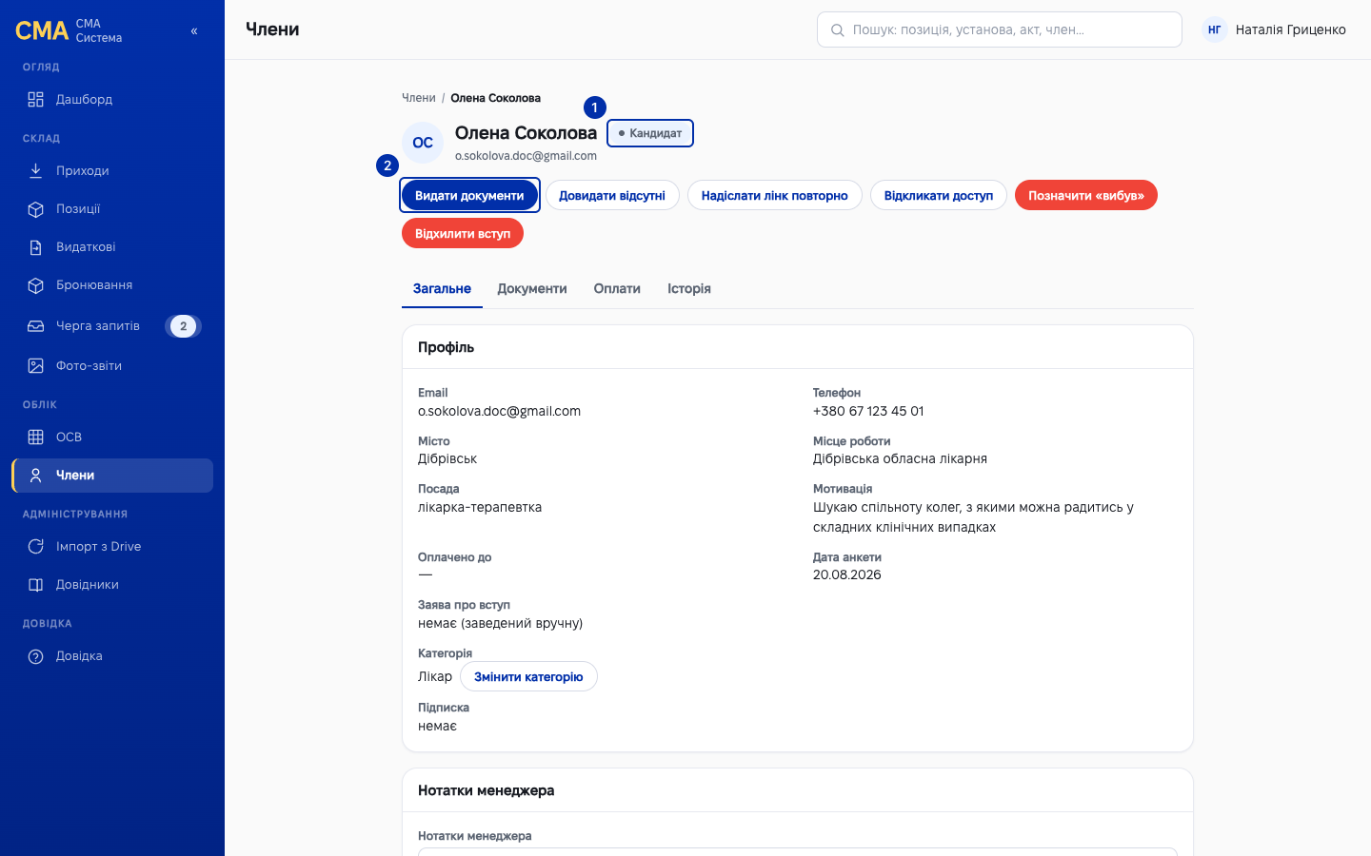Open the Позиції page

pyautogui.click(x=112, y=209)
